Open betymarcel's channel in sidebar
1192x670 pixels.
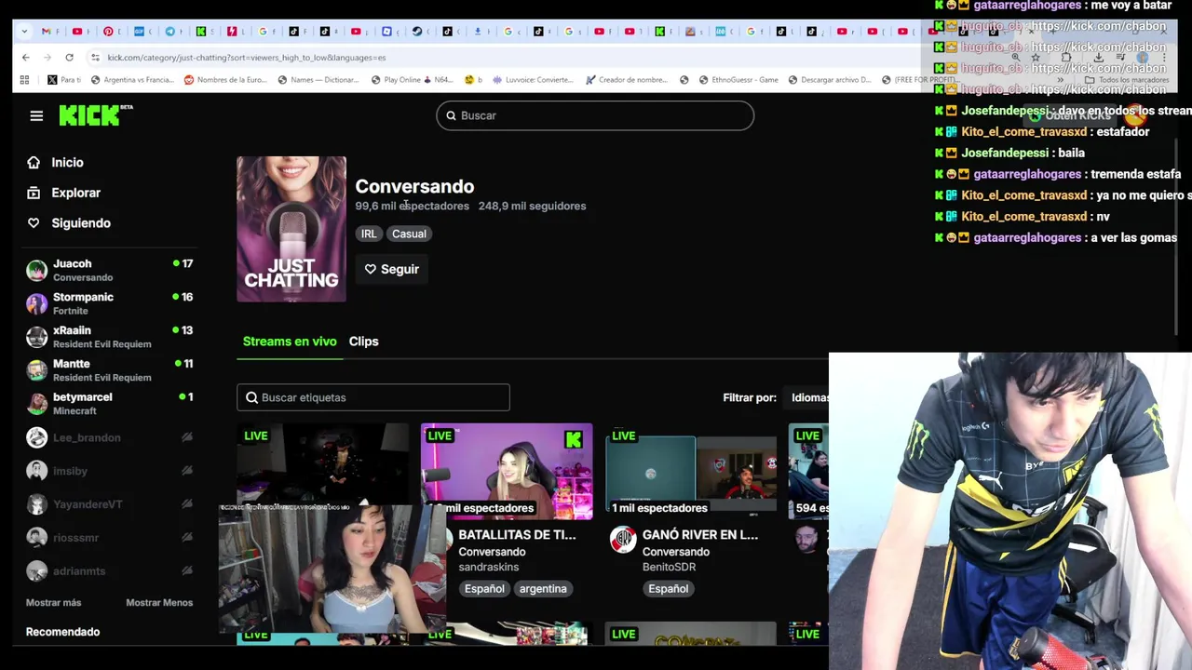[110, 404]
